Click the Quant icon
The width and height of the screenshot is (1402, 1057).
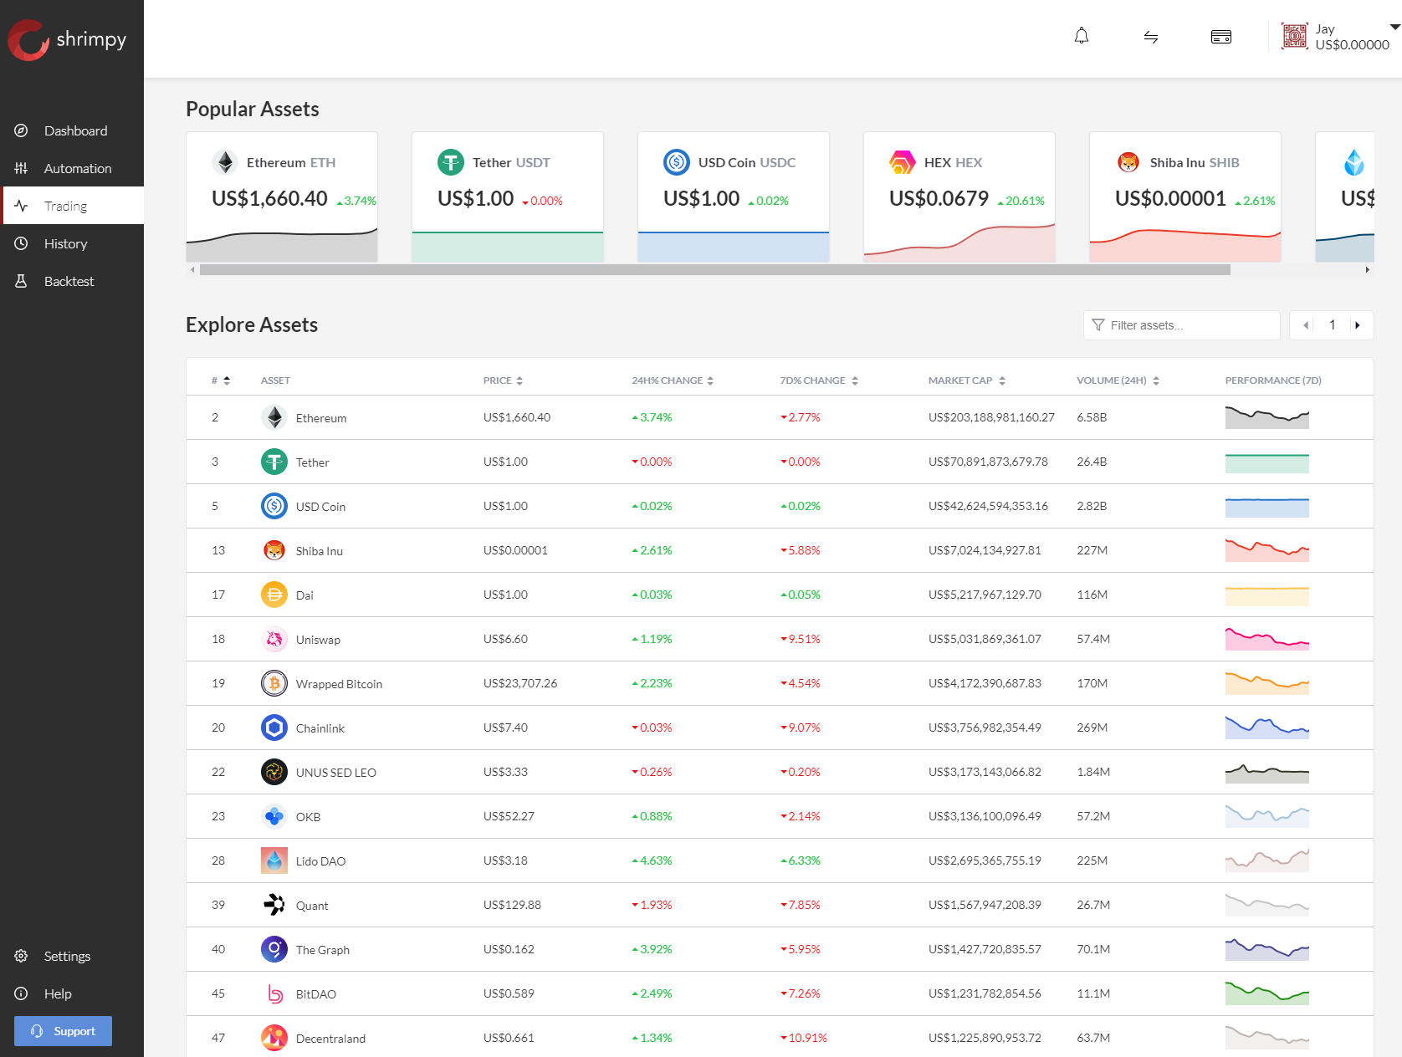pyautogui.click(x=274, y=905)
